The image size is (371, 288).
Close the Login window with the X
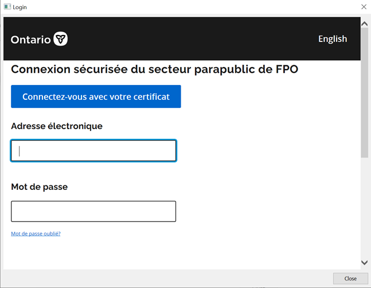coord(364,7)
